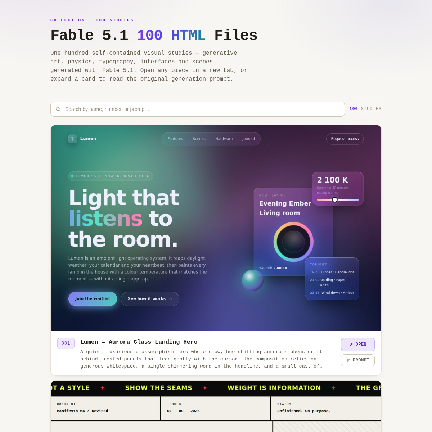Click See how it works button
This screenshot has height=432, width=432.
150,299
